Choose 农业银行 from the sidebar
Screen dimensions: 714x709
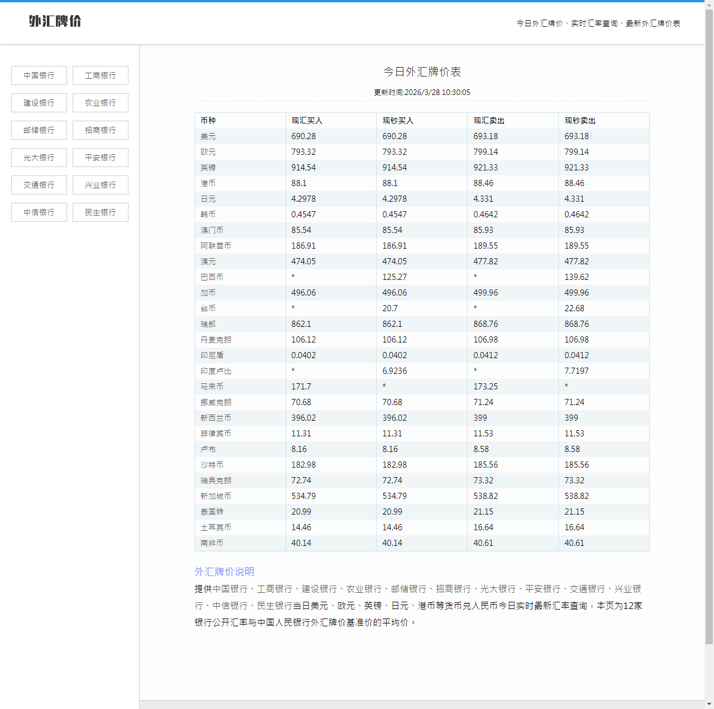pos(101,103)
